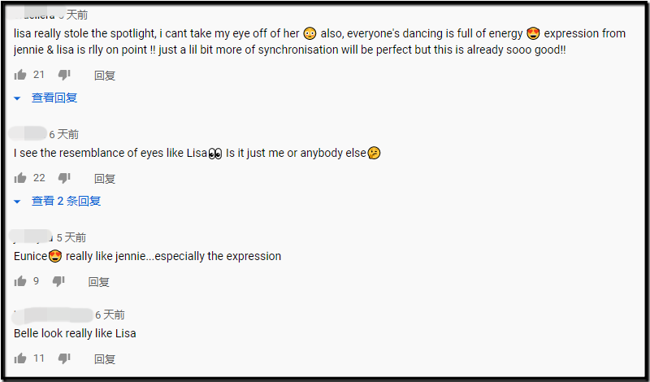Click the comment text 'Belle look really like Lisa'
This screenshot has height=382, width=650.
coord(75,333)
